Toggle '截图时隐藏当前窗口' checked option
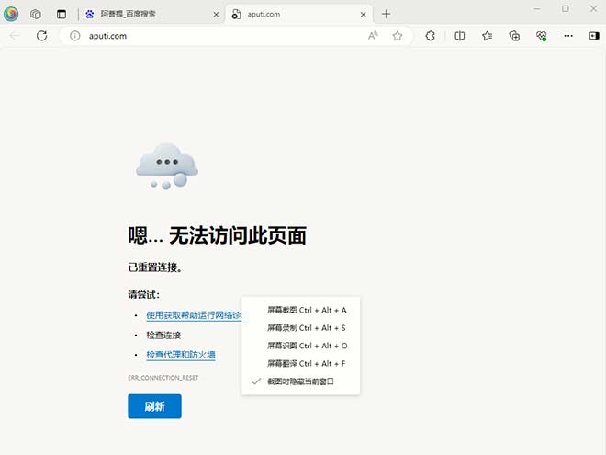Screen dimensions: 606x455 pos(300,381)
